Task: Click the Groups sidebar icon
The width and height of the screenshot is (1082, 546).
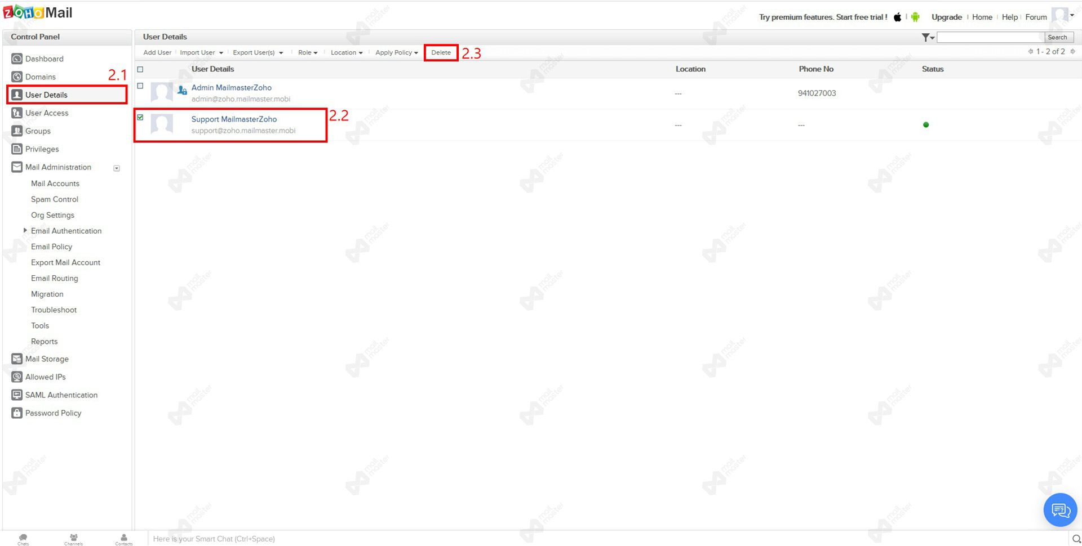Action: tap(17, 131)
